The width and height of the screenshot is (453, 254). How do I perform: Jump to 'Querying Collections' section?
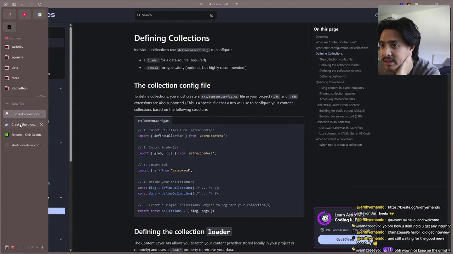(329, 82)
